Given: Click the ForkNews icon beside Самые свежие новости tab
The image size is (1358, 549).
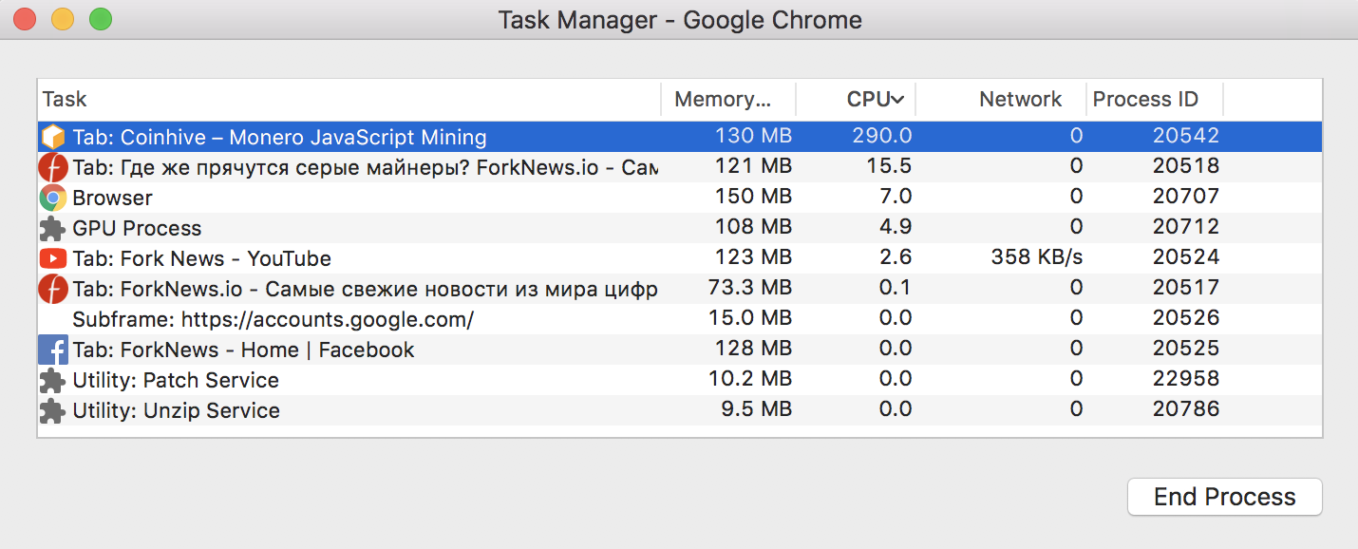Looking at the screenshot, I should coord(53,289).
